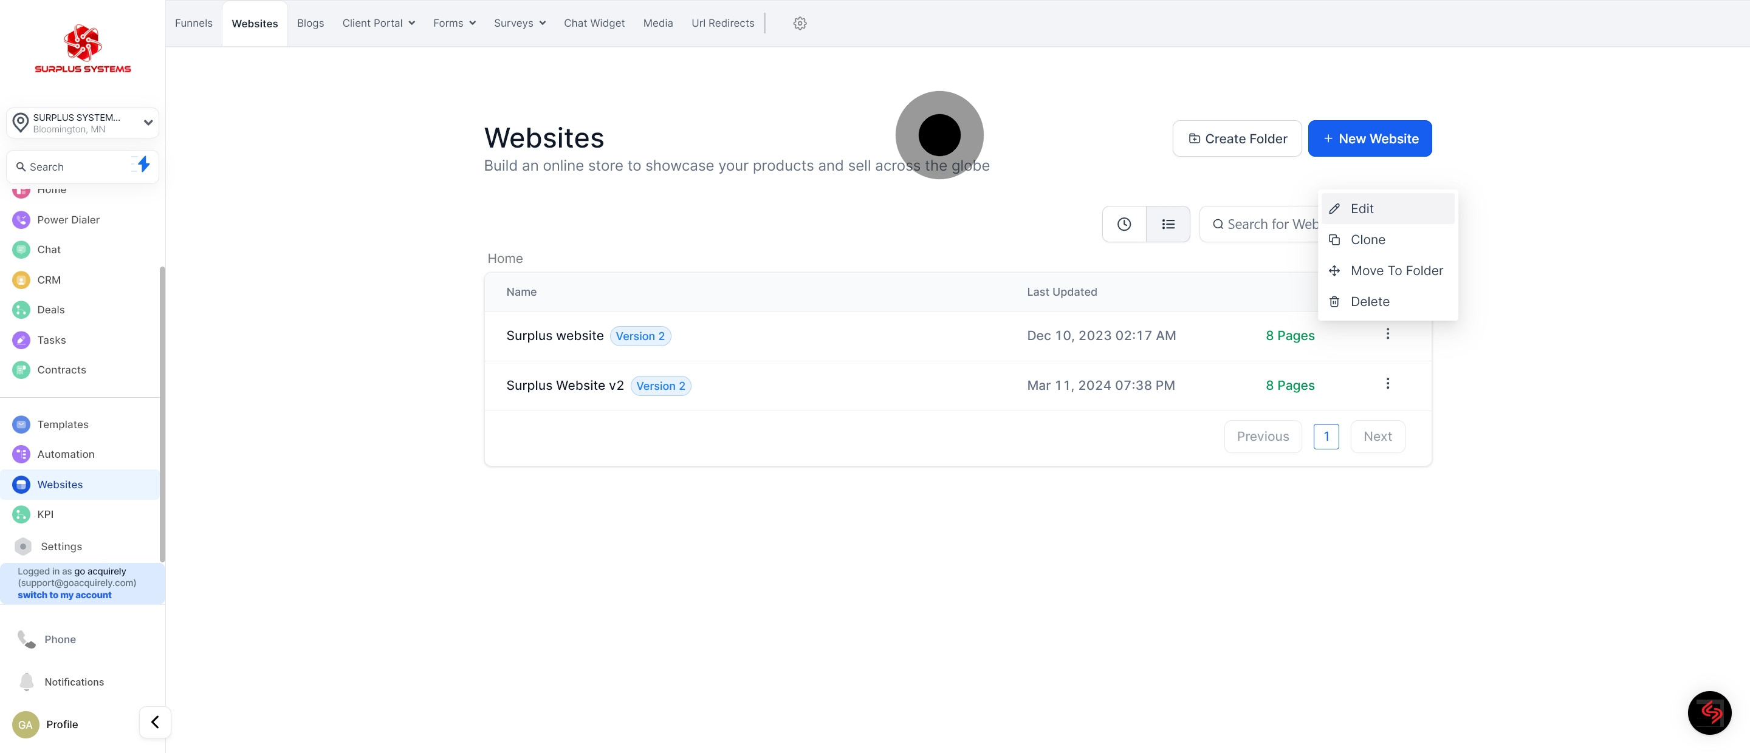1750x753 pixels.
Task: Switch to list view icon
Action: (x=1168, y=224)
